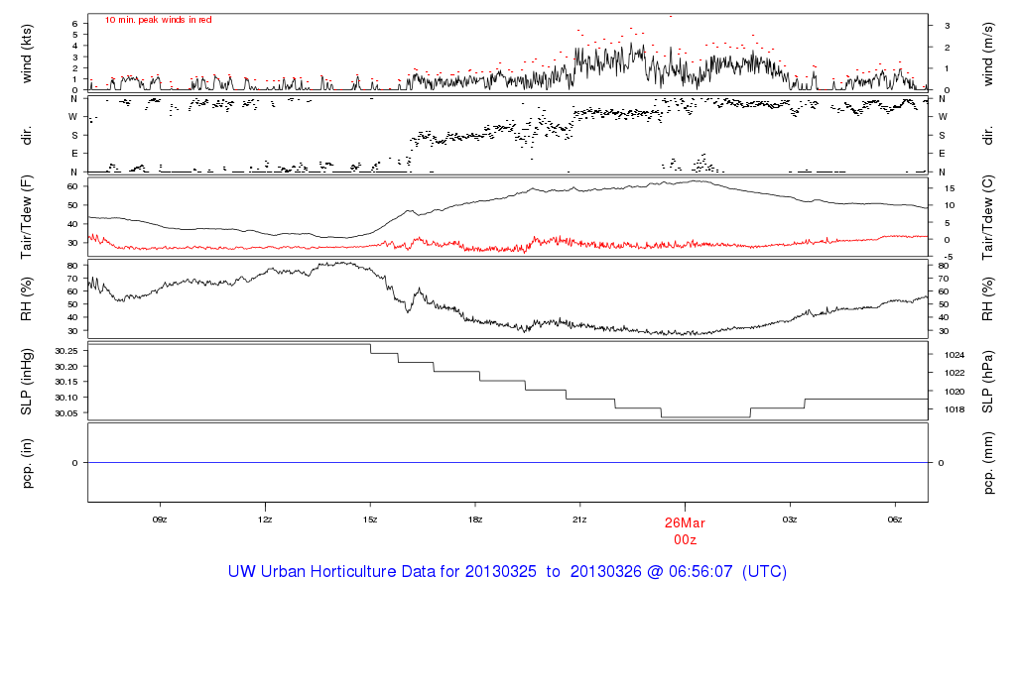Click the 03z time tick label
This screenshot has width=1016, height=694.
click(x=790, y=519)
